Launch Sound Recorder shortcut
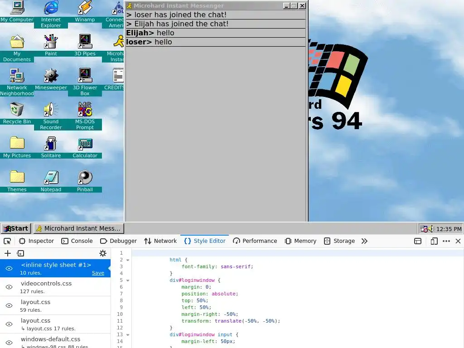Screen dimensions: 464x348 (51, 116)
